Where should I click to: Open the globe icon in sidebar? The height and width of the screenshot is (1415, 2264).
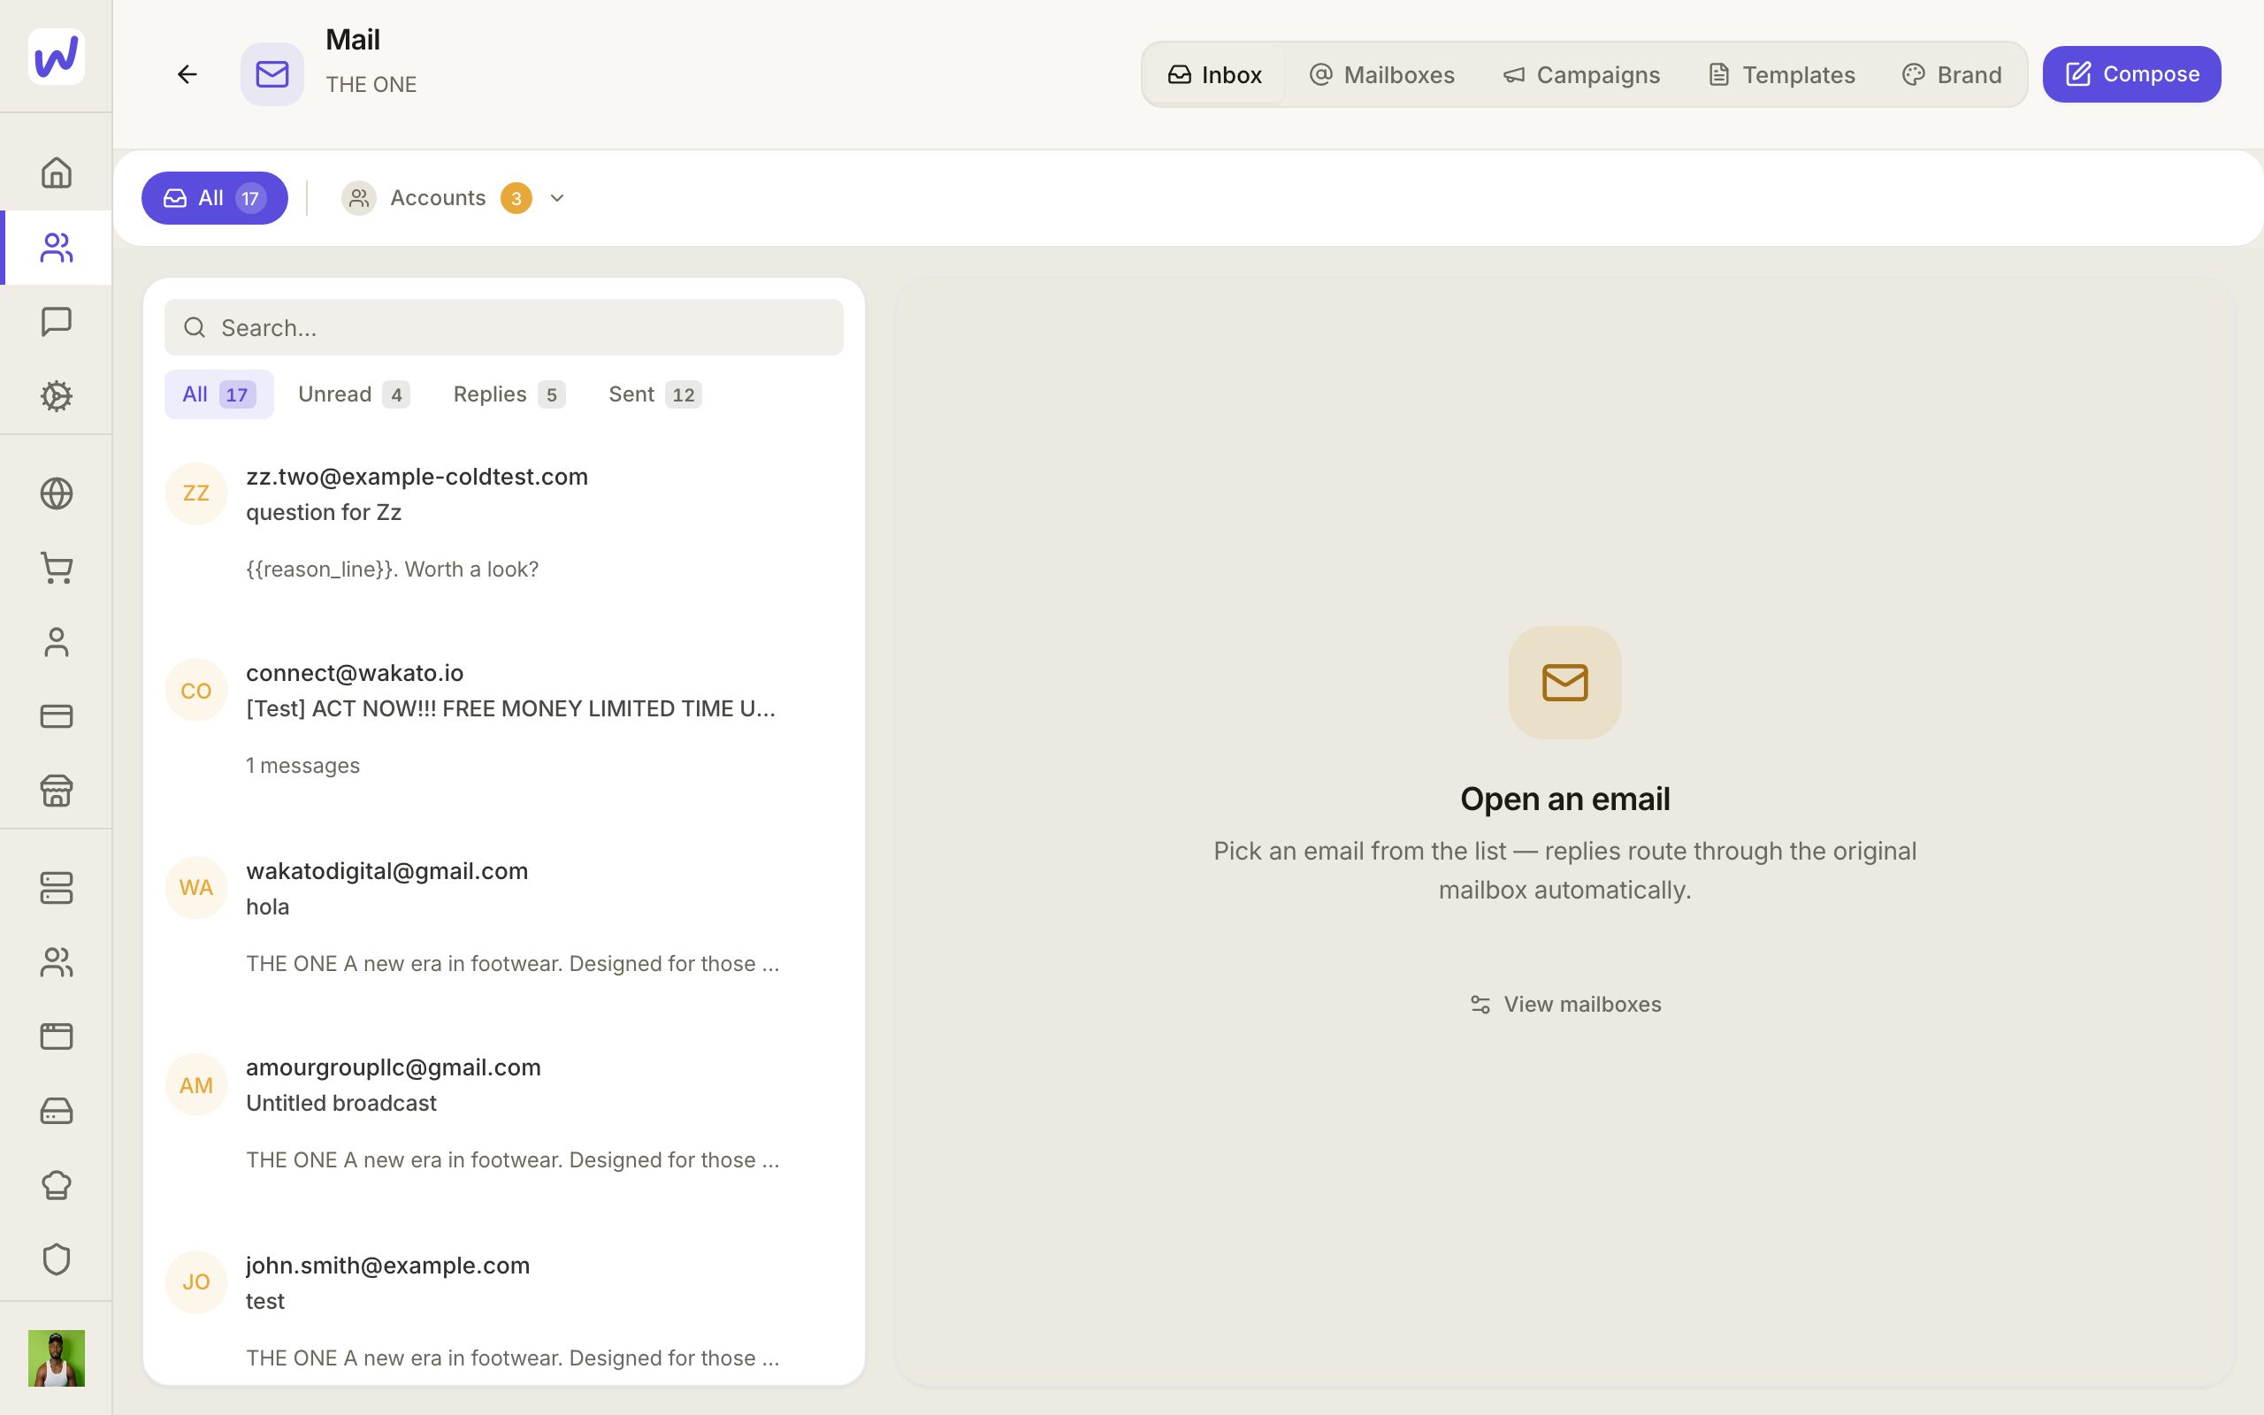coord(56,493)
